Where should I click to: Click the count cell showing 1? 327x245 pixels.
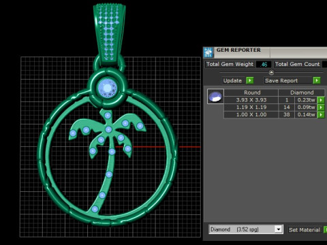[x=286, y=100]
